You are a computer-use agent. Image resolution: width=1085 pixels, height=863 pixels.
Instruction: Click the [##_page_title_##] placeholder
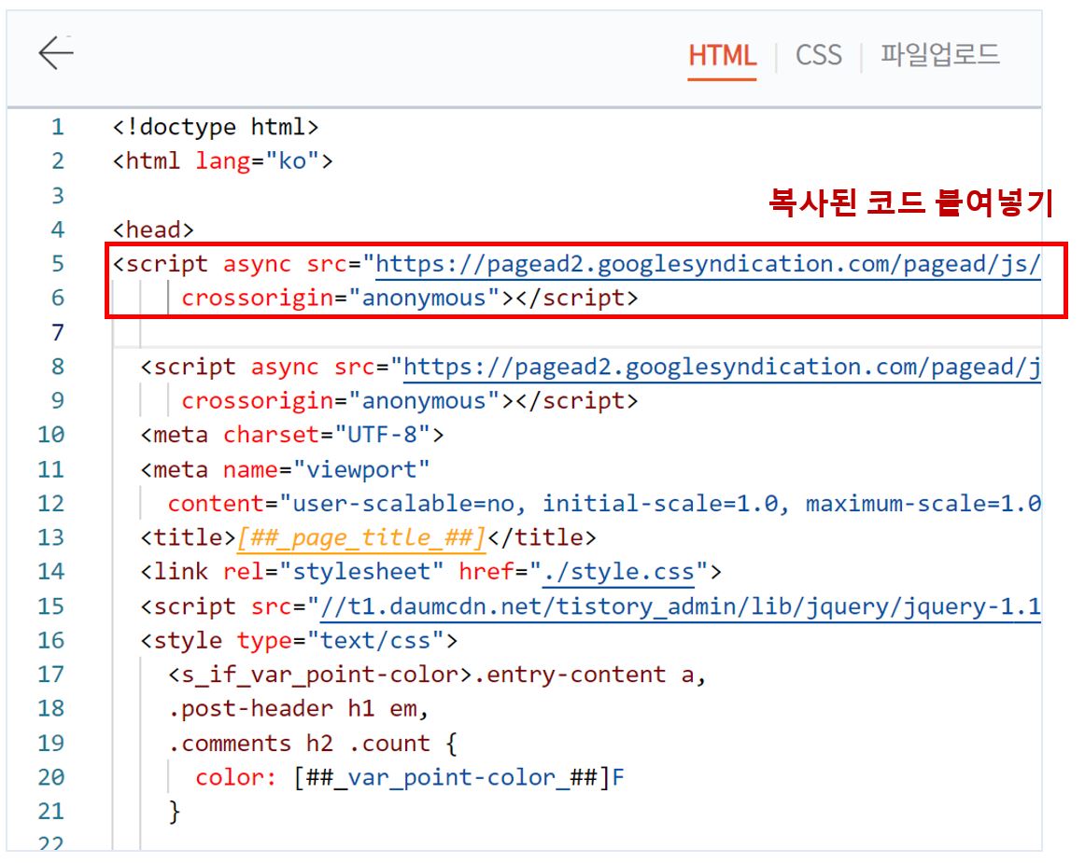(x=360, y=538)
